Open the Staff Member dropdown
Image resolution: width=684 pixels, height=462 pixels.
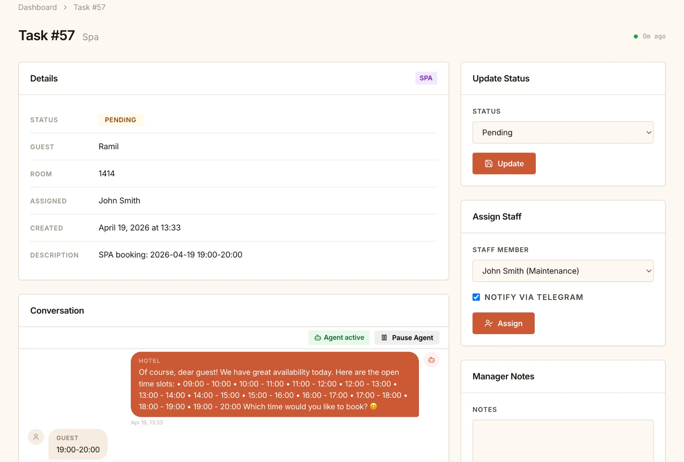click(556, 271)
